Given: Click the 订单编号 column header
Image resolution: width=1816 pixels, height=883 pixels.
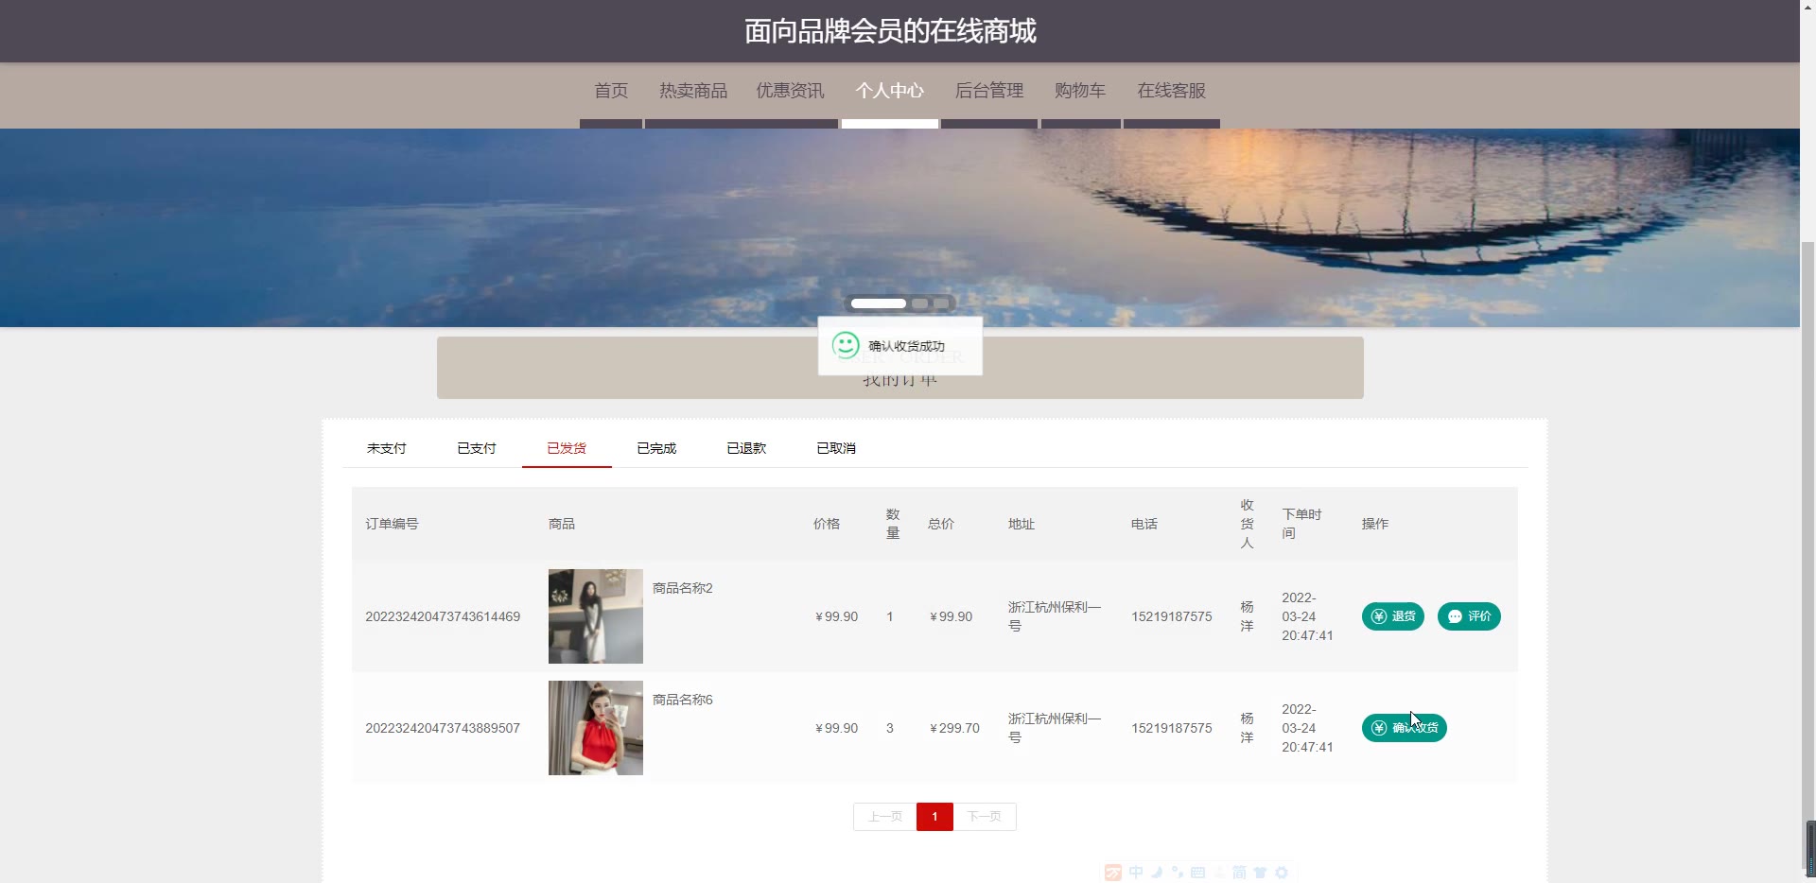Looking at the screenshot, I should tap(393, 524).
